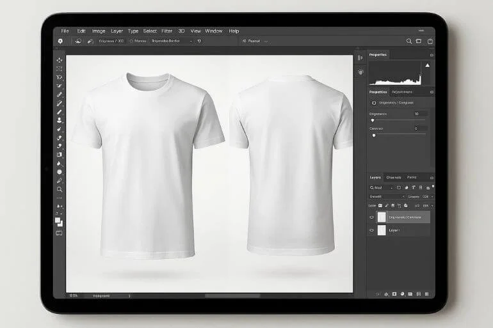Open the blend mode dropdown in Layers
Viewport: 493px width, 328px height.
point(387,196)
